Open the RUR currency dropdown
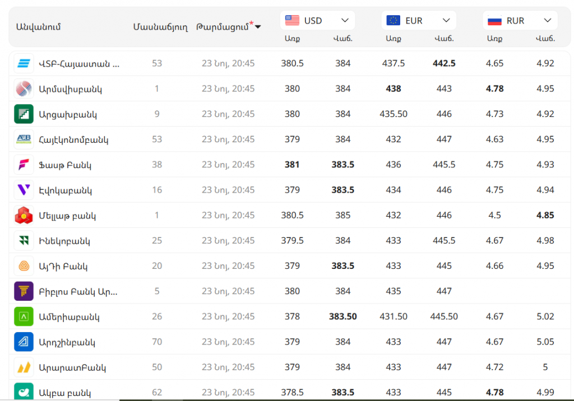This screenshot has height=401, width=574. [x=520, y=21]
